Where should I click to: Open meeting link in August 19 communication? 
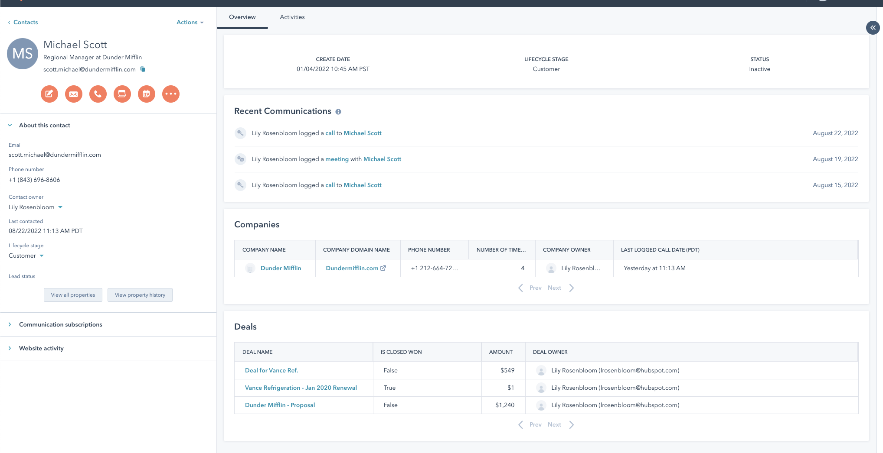[337, 159]
